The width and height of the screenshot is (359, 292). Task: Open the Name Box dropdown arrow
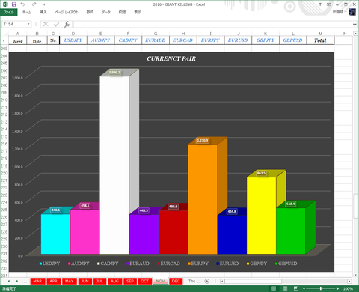pos(28,24)
